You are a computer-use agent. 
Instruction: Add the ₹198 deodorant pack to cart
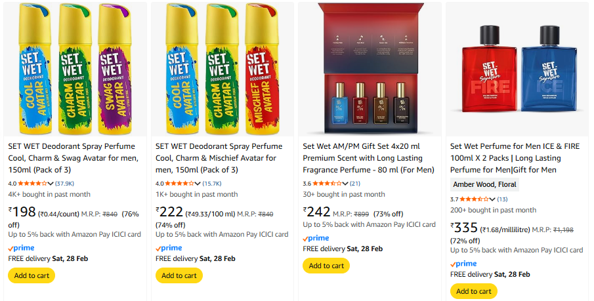(32, 275)
